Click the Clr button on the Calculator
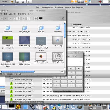 point(71,68)
